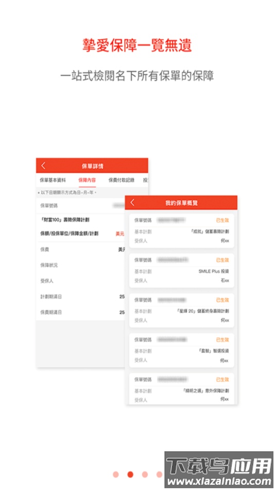
Task: Open the 「星輝 20」儲蓄終身壽險計劃 policy card
Action: pos(181,310)
